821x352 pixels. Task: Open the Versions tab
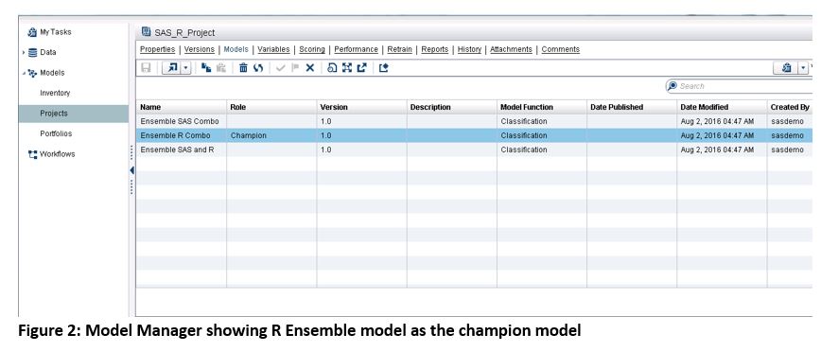point(199,49)
